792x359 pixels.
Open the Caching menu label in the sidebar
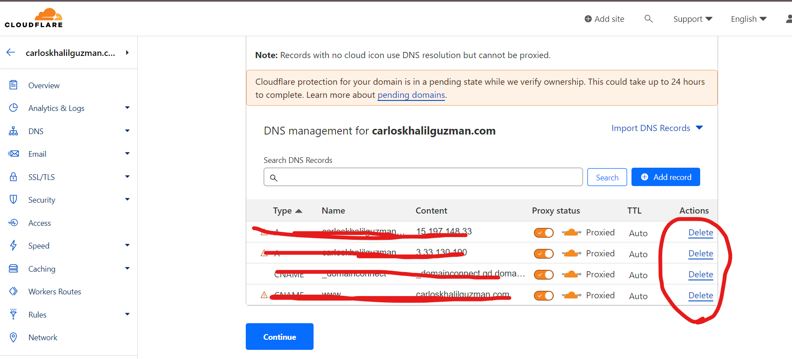click(x=42, y=269)
